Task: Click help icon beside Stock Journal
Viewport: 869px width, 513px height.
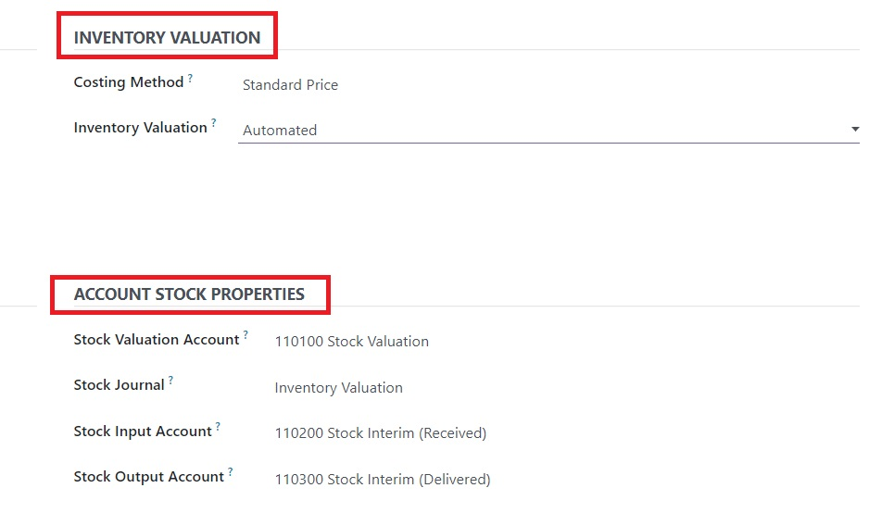Action: pyautogui.click(x=170, y=380)
